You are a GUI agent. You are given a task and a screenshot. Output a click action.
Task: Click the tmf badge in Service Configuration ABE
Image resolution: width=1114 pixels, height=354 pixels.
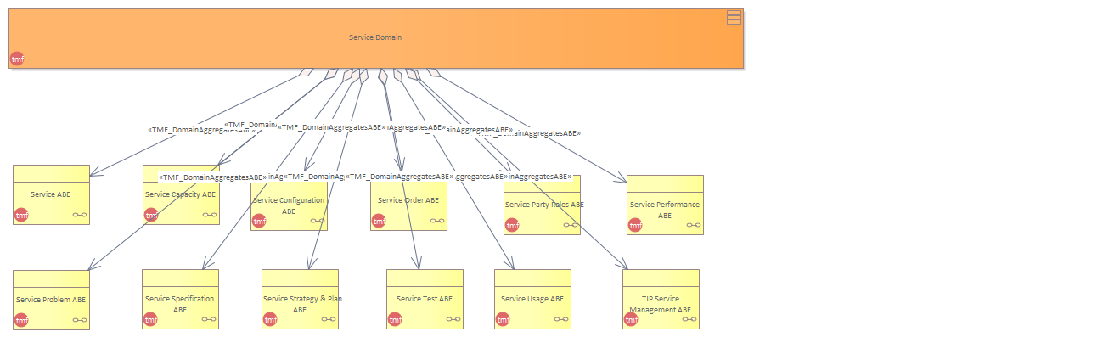click(x=259, y=222)
